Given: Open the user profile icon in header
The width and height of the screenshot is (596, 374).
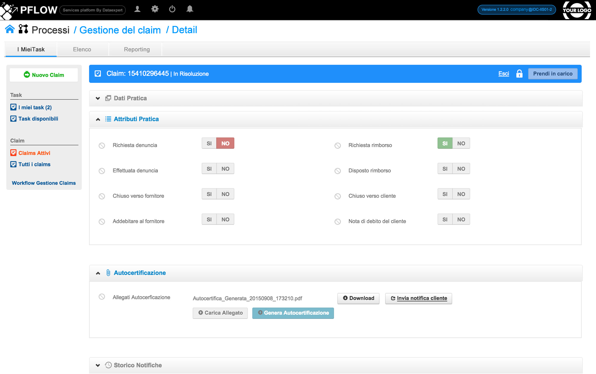Looking at the screenshot, I should (x=137, y=9).
